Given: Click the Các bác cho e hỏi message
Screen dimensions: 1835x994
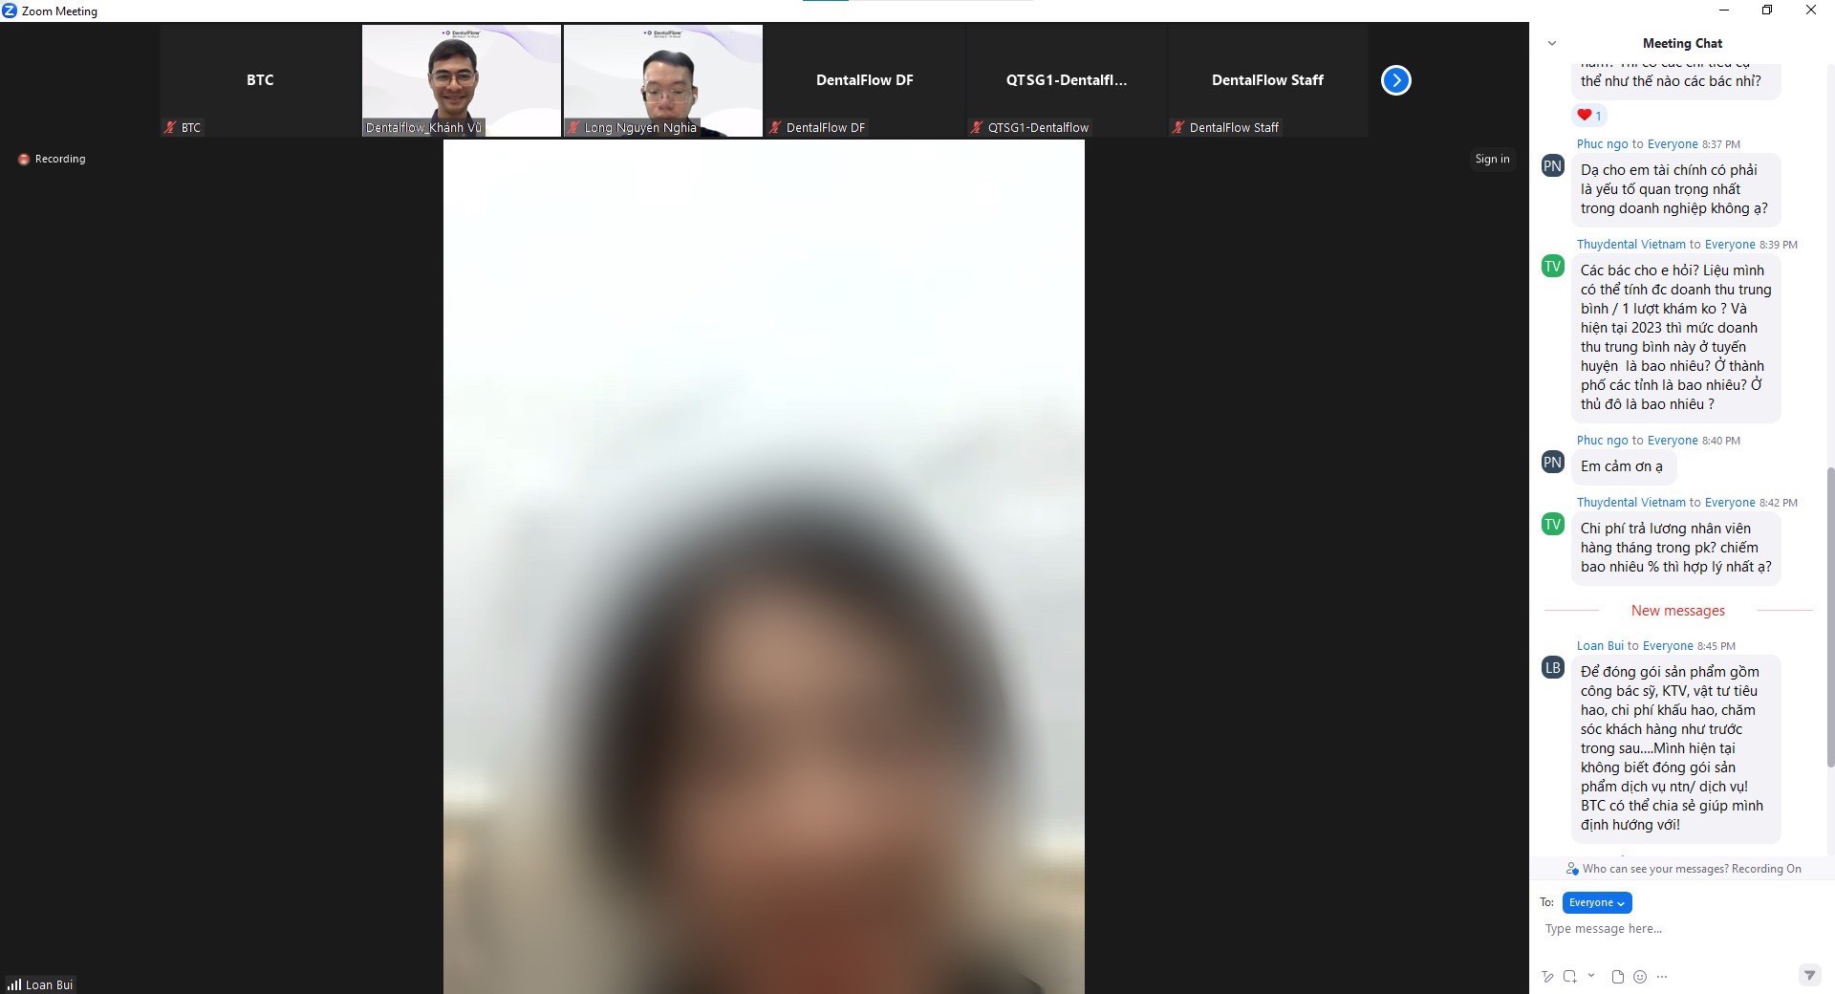Looking at the screenshot, I should tap(1675, 337).
